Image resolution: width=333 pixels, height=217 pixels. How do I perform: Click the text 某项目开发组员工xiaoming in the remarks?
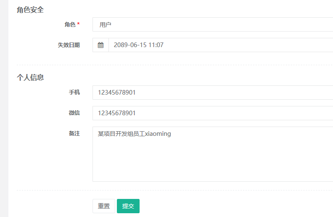[x=135, y=134]
